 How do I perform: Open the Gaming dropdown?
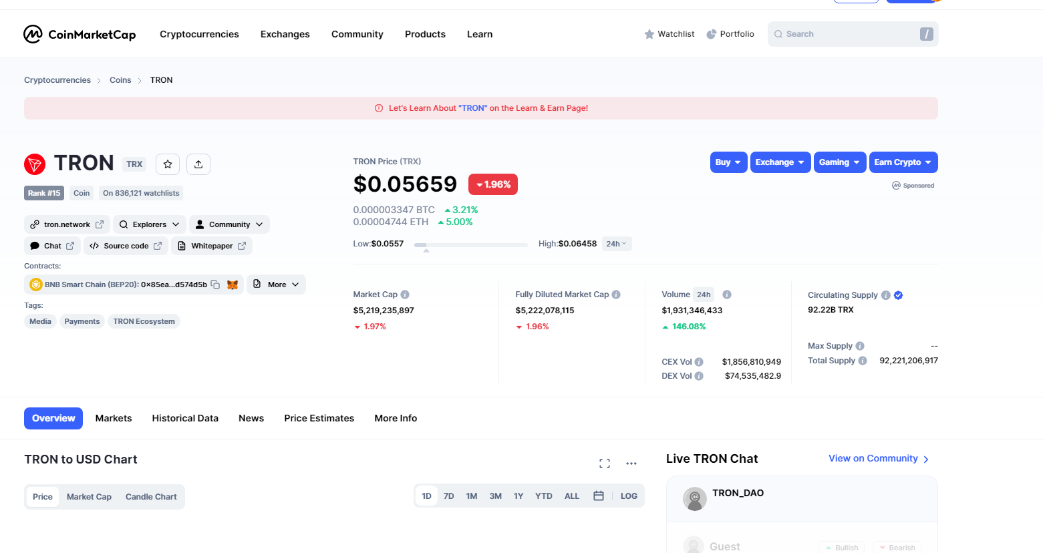(840, 162)
